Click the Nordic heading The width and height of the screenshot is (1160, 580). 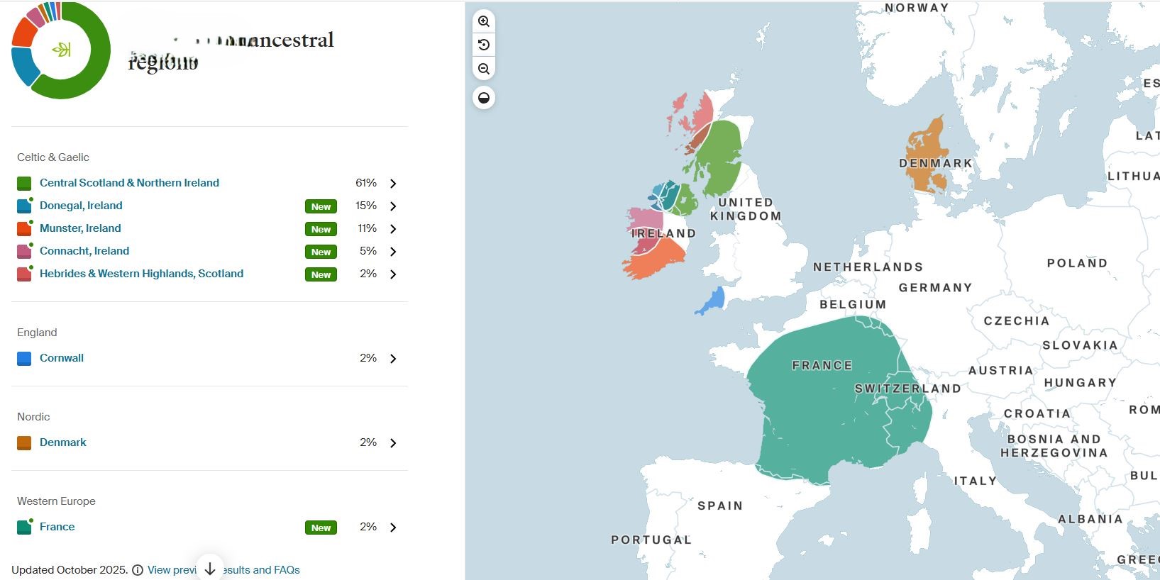tap(33, 417)
